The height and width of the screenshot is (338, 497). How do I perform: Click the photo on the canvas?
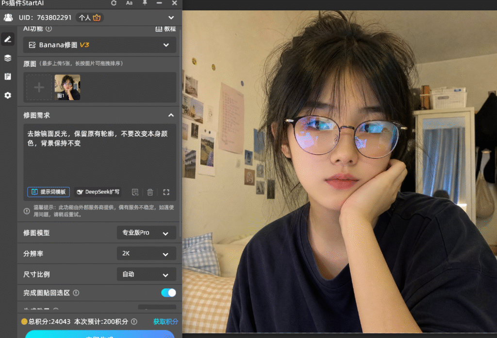(x=339, y=171)
